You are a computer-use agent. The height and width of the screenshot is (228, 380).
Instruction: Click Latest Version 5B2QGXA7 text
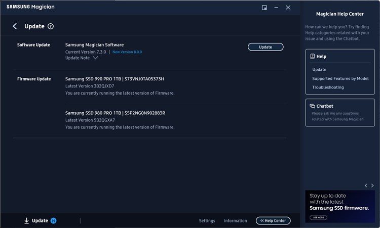tap(90, 120)
